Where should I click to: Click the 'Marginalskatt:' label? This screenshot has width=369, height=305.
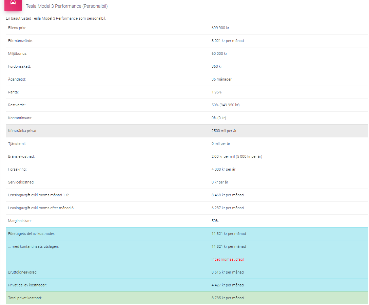point(20,221)
